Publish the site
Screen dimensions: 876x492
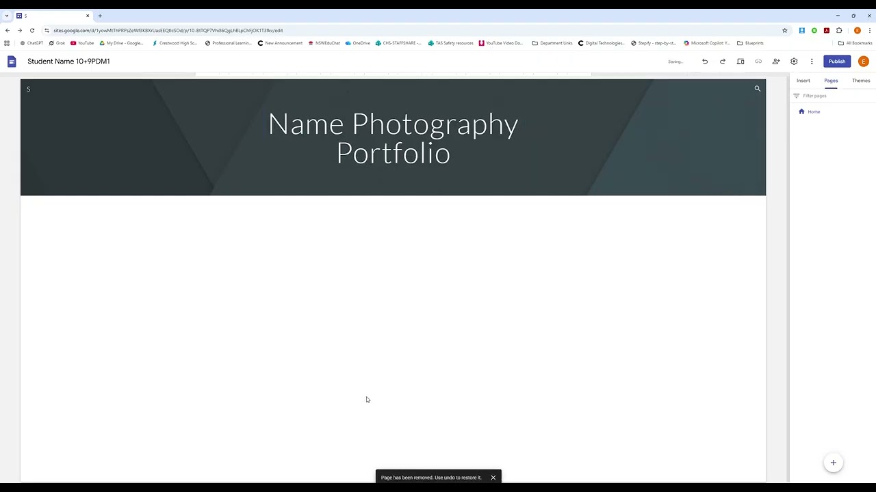pyautogui.click(x=837, y=61)
